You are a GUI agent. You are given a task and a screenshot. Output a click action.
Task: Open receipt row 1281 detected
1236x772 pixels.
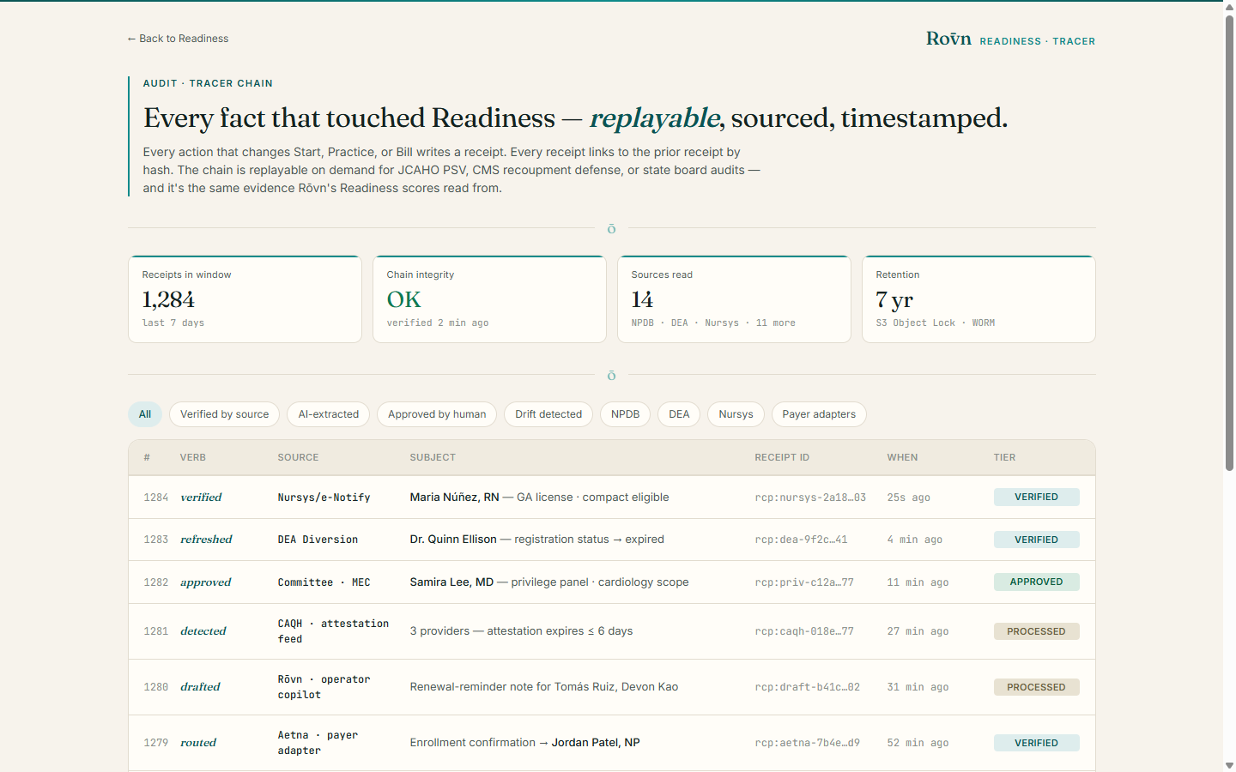tap(612, 631)
